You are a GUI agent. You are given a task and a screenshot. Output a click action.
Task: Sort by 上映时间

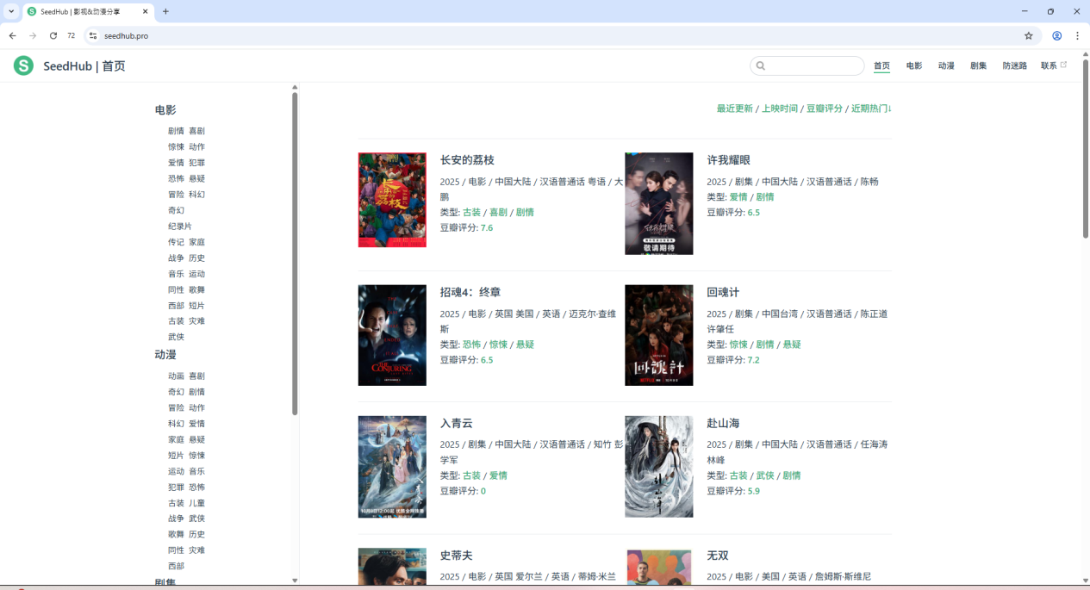pos(780,109)
